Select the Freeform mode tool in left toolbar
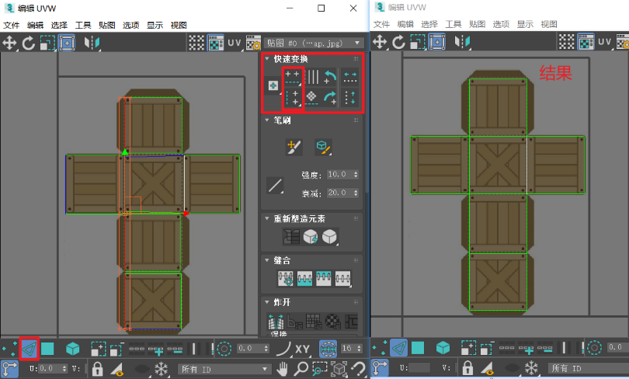Screen dimensions: 629x379 point(68,43)
